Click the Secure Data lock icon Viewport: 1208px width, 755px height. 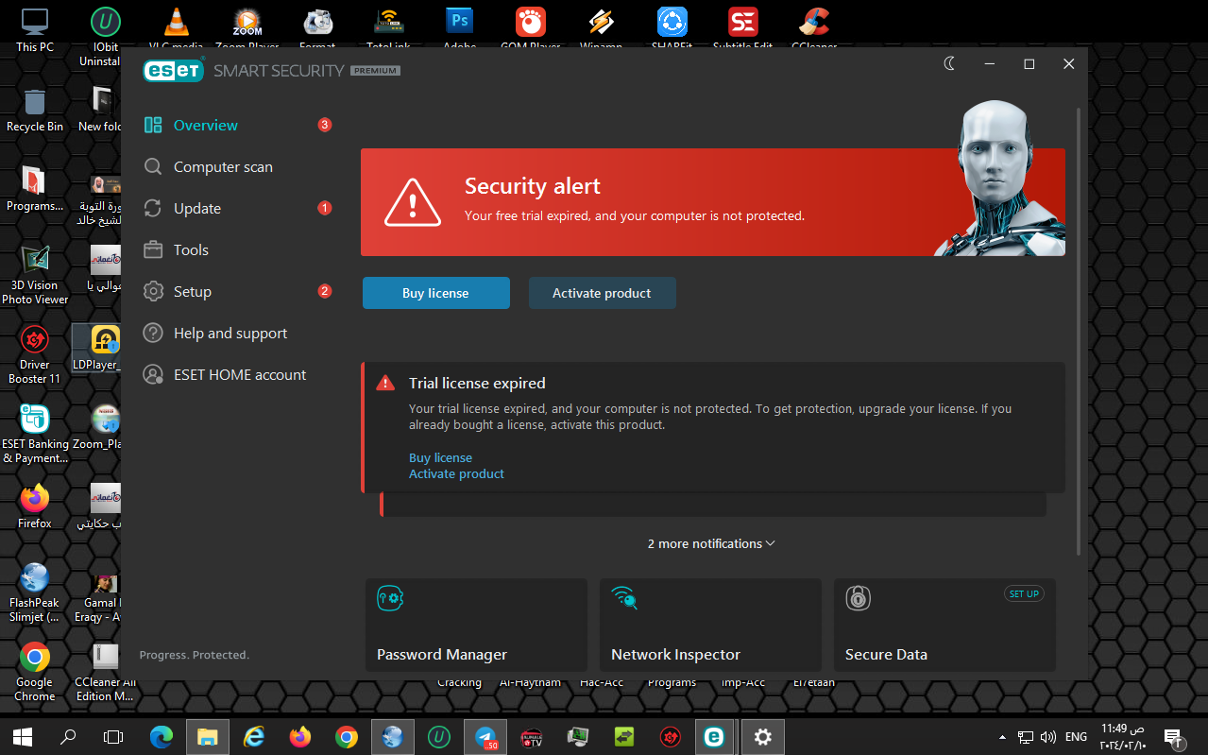coord(858,597)
